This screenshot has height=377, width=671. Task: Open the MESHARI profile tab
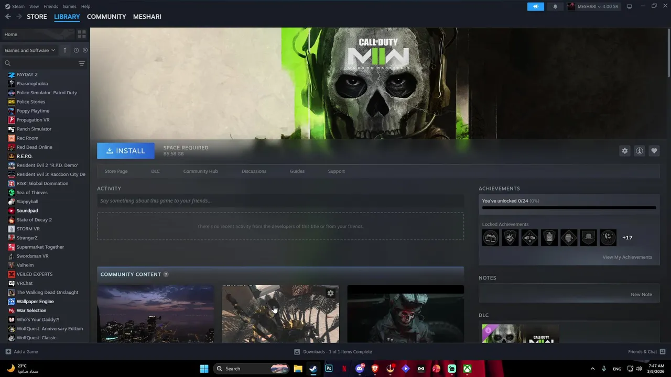(147, 17)
